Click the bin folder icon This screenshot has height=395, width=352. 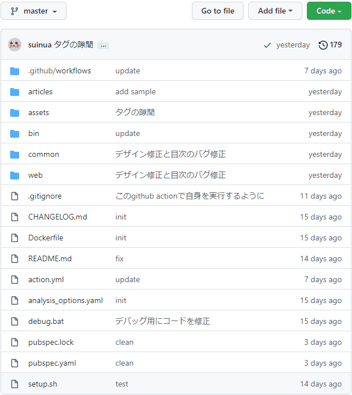(15, 134)
